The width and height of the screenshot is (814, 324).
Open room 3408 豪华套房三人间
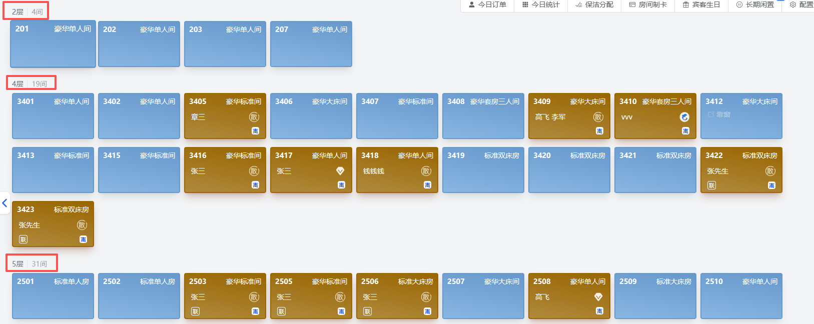(483, 116)
